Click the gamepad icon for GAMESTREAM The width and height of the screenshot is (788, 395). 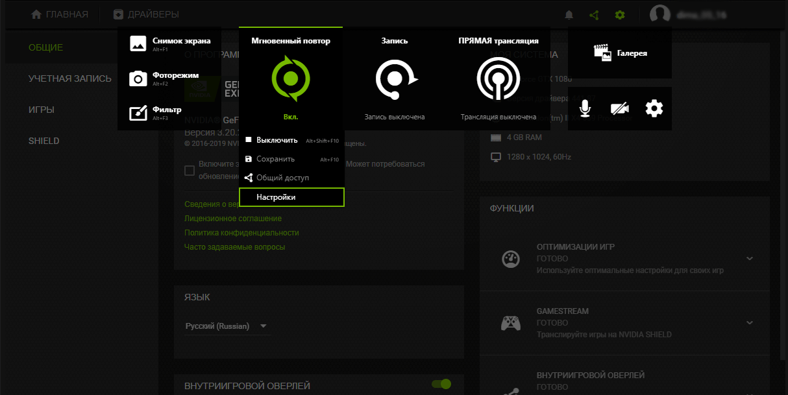(x=511, y=323)
